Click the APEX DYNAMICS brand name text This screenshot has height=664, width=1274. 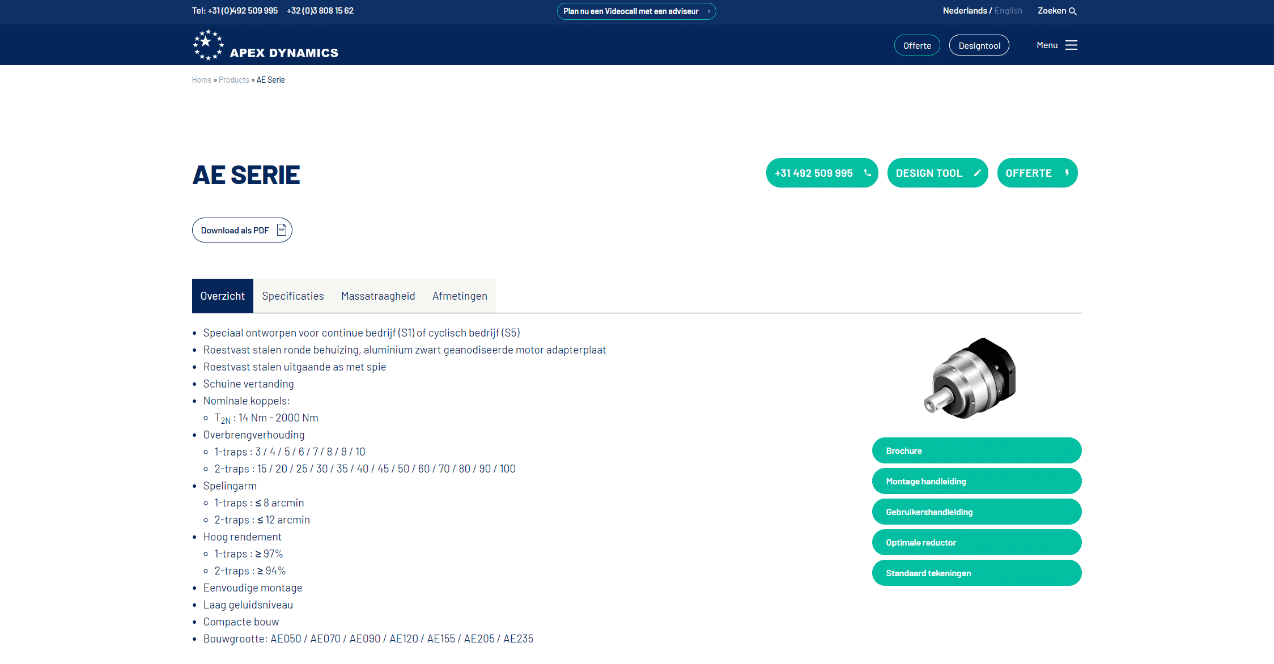284,53
